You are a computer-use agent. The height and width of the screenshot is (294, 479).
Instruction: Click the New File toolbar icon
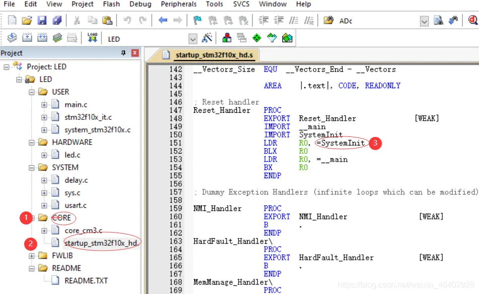tap(12, 21)
